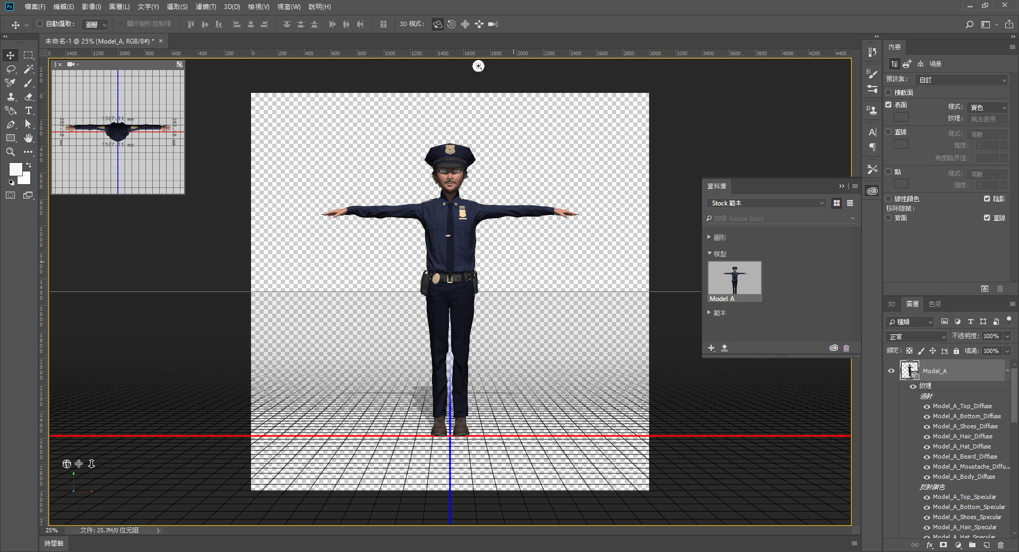The width and height of the screenshot is (1019, 552).
Task: Open the 預設集 preset dropdown
Action: [961, 80]
